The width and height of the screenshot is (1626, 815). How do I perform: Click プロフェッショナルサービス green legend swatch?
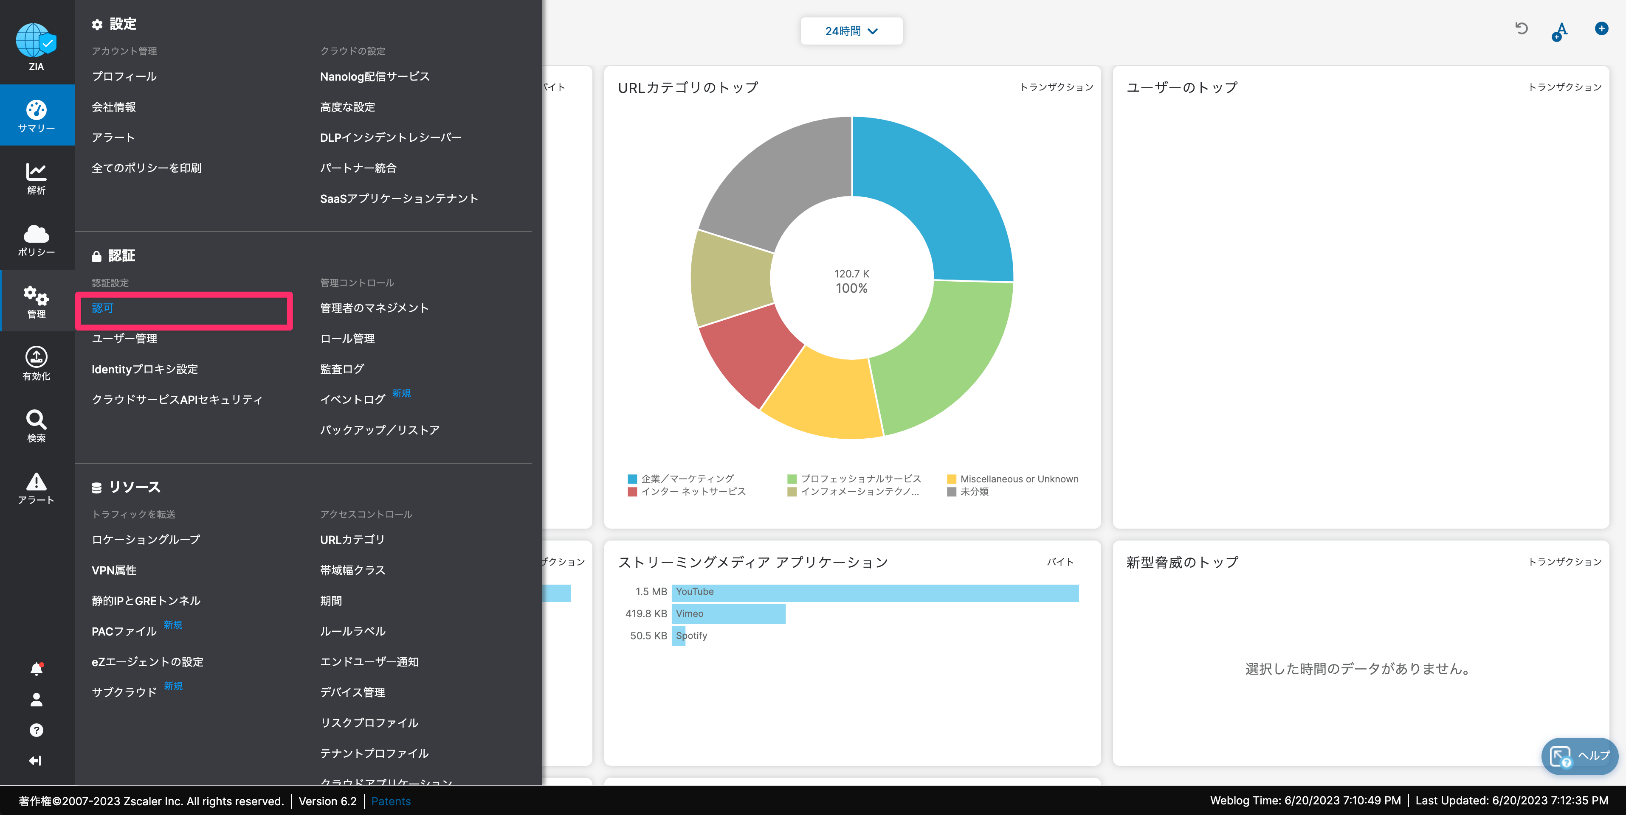(792, 479)
